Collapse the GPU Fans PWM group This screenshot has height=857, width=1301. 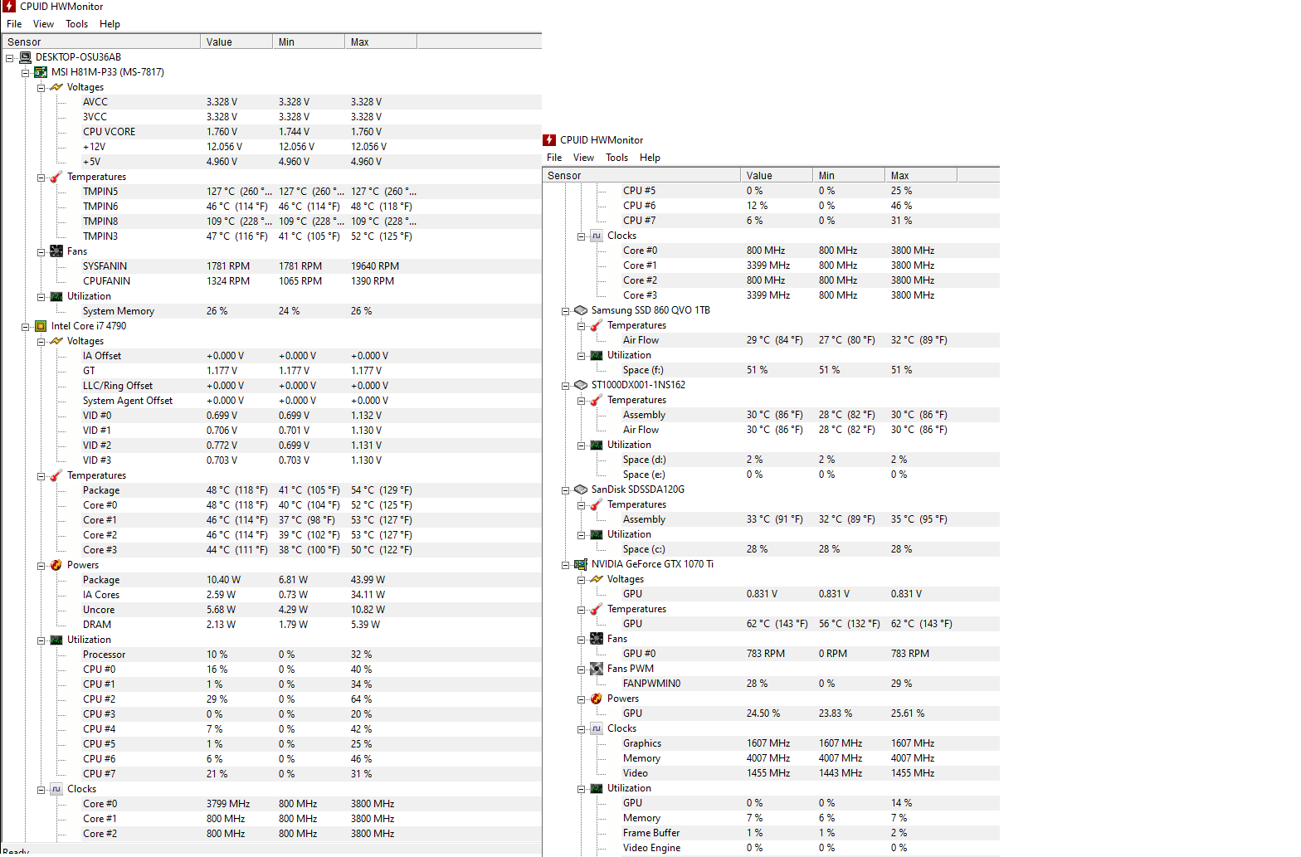(582, 670)
